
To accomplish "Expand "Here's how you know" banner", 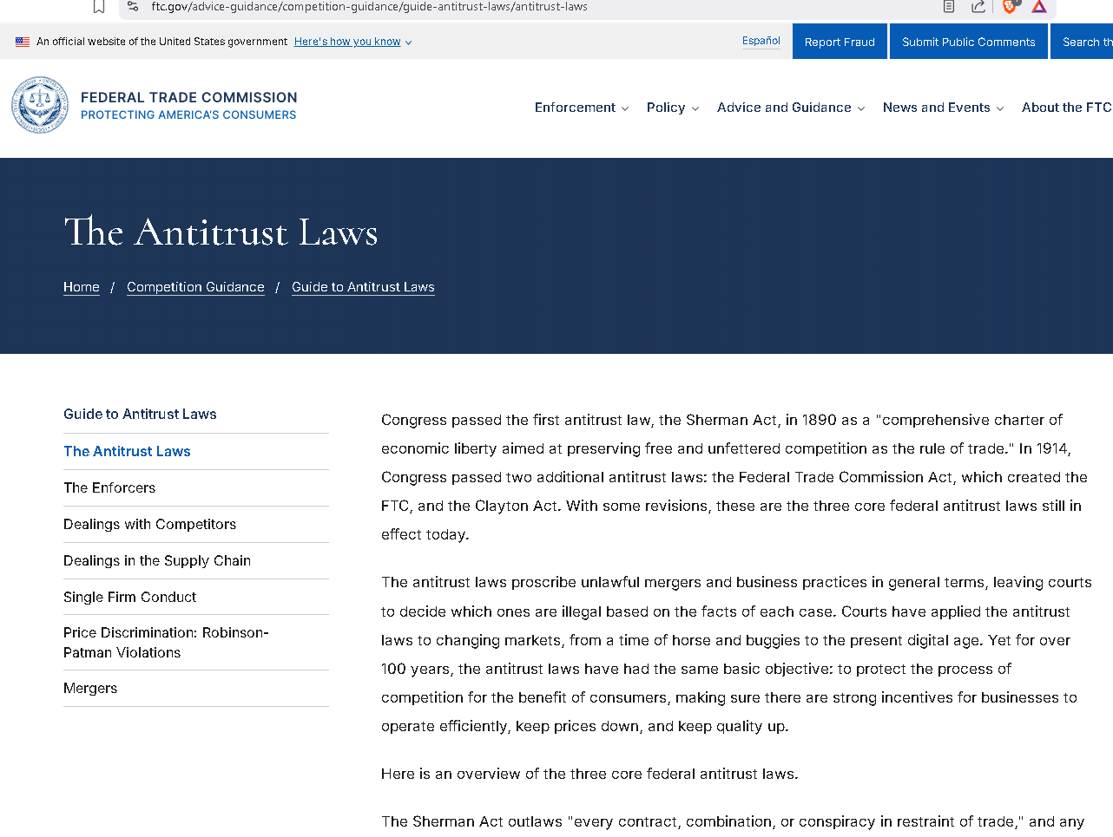I will click(352, 42).
